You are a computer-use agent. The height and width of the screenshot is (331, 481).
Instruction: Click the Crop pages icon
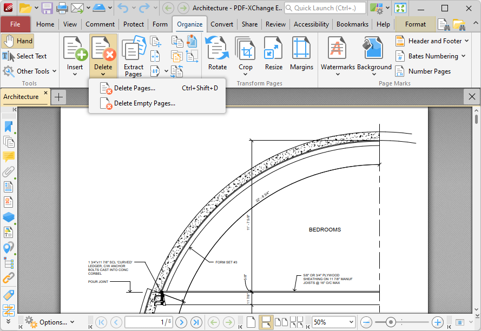click(x=246, y=48)
